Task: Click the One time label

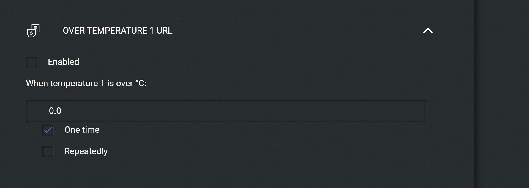Action: (82, 130)
